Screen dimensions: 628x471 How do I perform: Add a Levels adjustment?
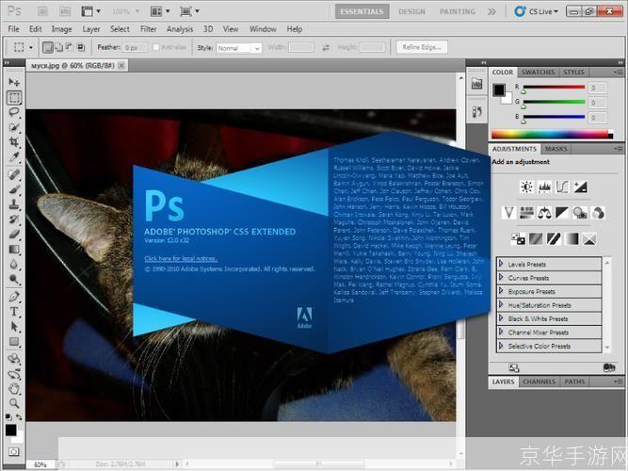pos(544,187)
